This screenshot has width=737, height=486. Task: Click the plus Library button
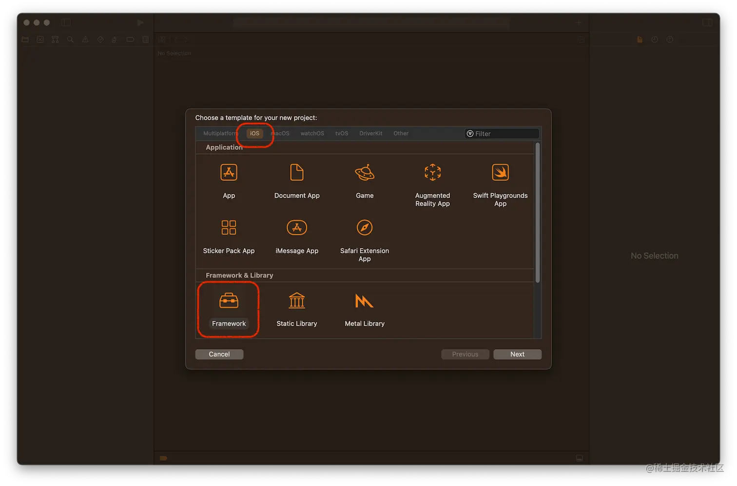pos(579,22)
